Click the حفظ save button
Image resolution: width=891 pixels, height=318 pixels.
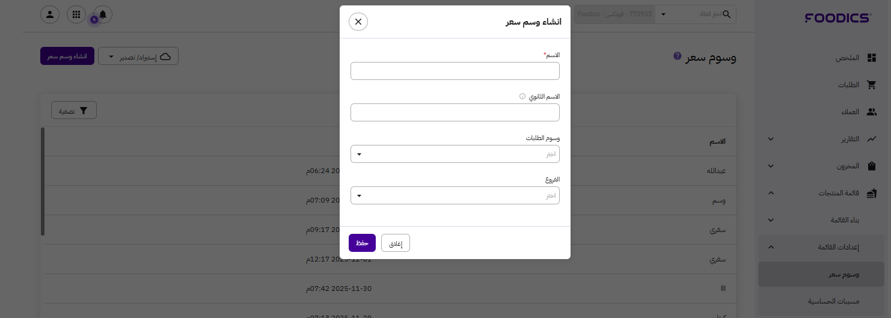pyautogui.click(x=362, y=243)
